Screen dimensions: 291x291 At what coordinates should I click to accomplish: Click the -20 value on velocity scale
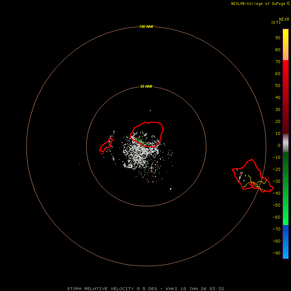click(x=276, y=169)
